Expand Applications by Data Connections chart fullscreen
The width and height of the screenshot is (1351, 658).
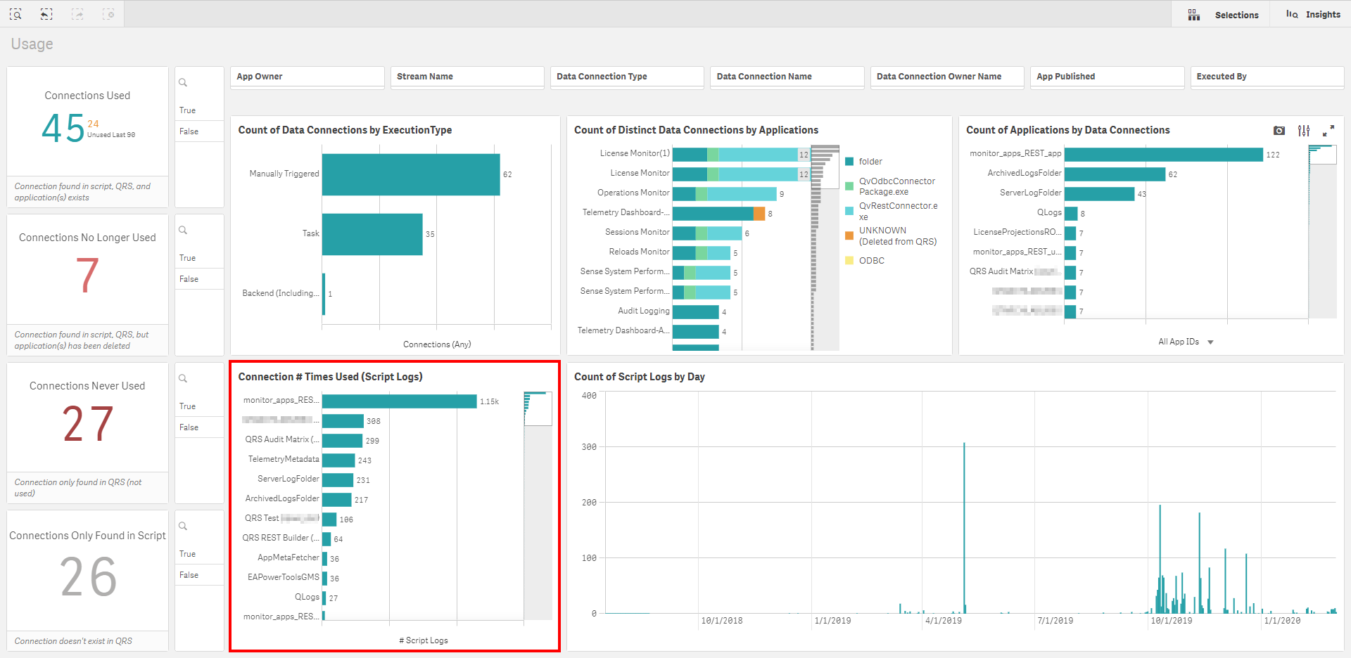(1328, 131)
